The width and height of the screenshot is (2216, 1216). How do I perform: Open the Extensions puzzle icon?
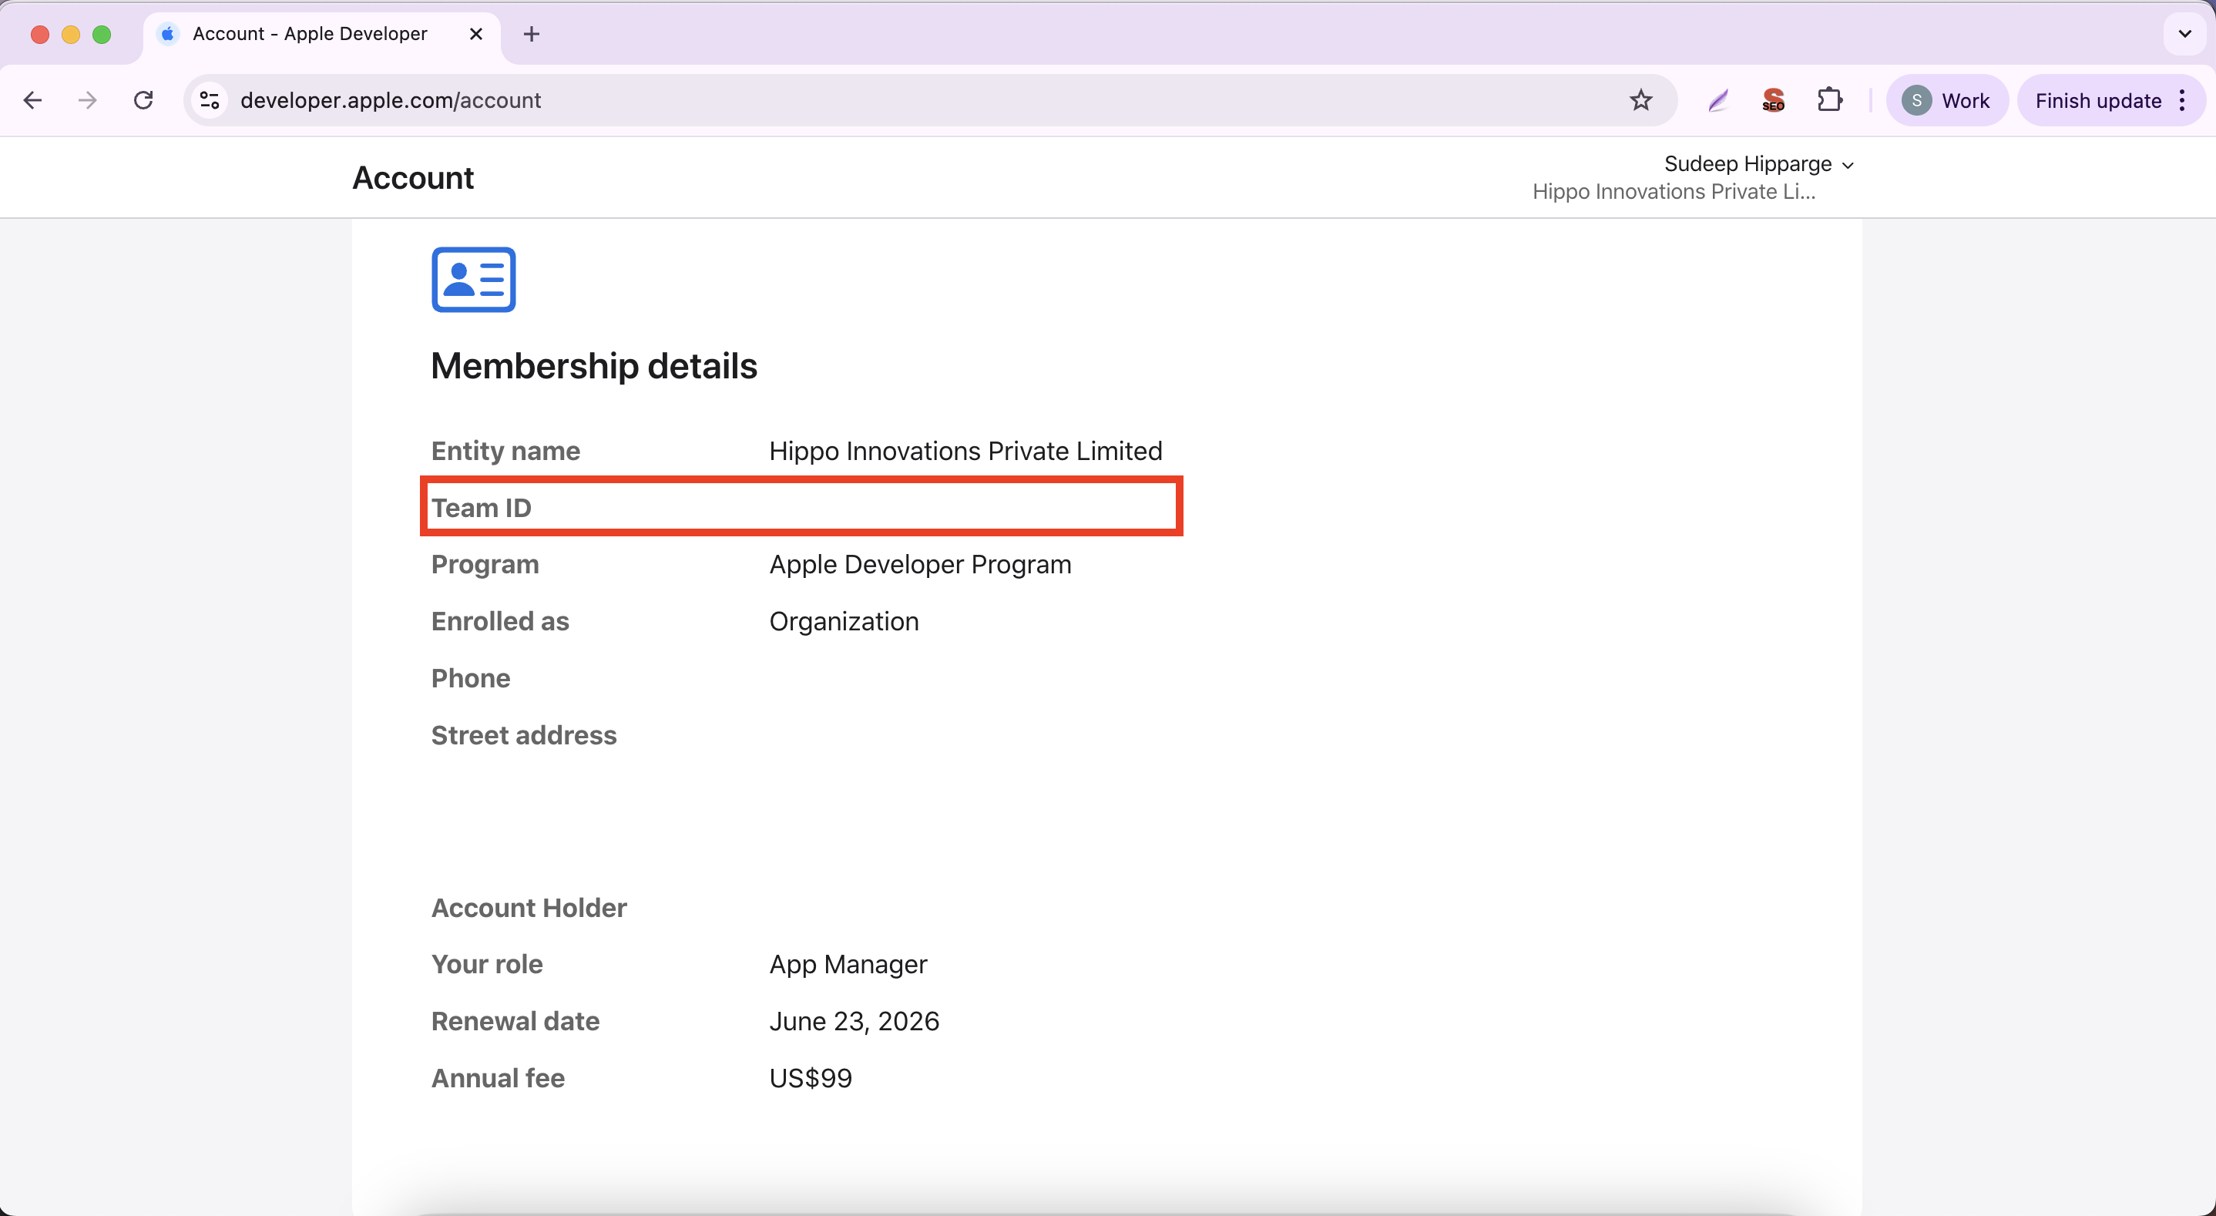tap(1830, 101)
